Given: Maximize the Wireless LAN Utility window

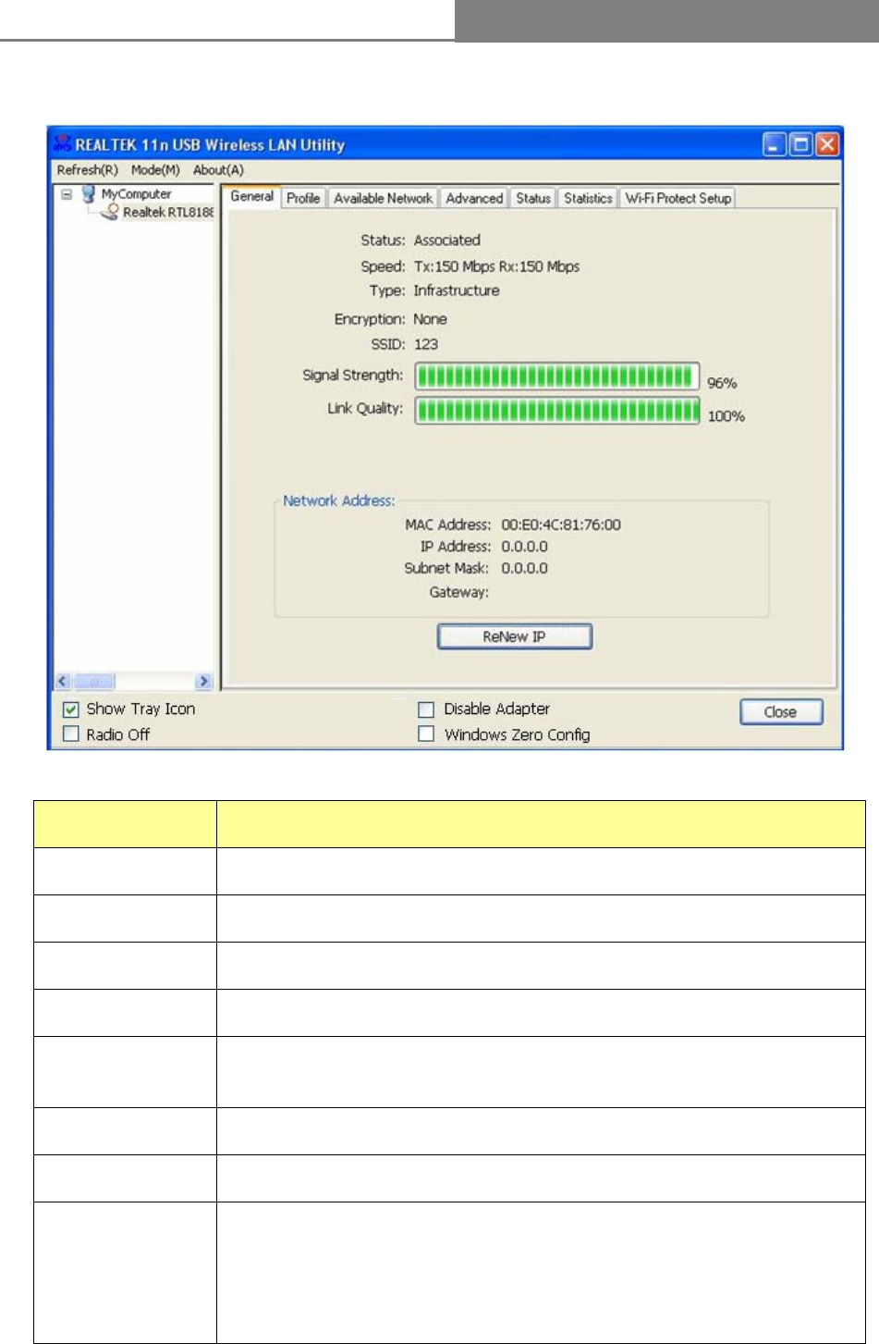Looking at the screenshot, I should tap(800, 144).
